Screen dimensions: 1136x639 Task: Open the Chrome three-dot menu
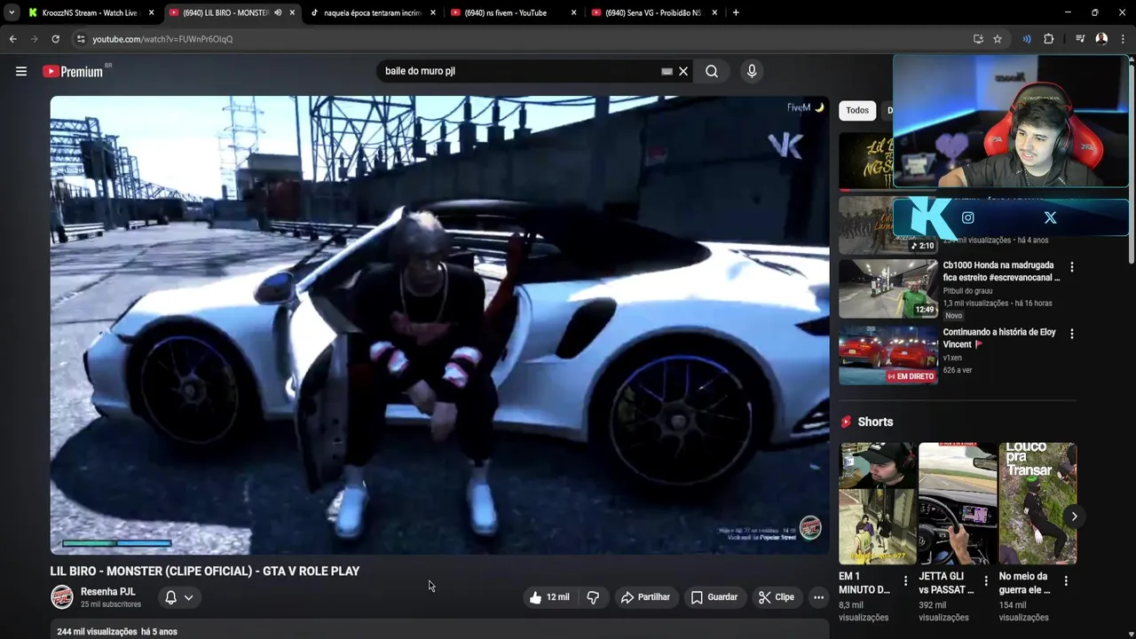pos(1123,39)
